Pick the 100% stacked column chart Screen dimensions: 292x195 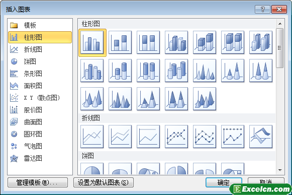(148, 43)
